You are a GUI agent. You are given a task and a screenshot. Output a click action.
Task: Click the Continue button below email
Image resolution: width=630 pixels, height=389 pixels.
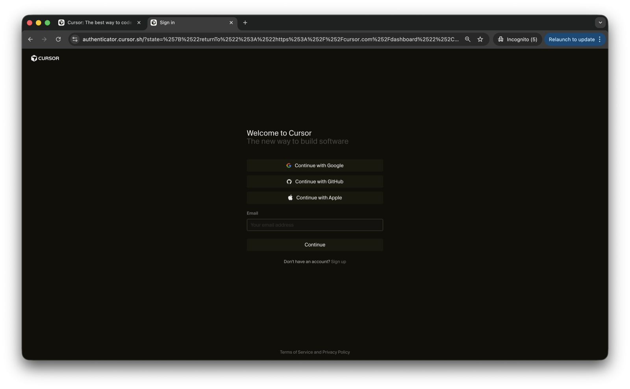(315, 245)
